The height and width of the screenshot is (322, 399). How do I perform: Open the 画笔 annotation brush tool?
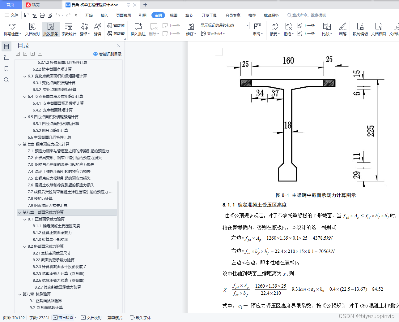[x=342, y=29]
